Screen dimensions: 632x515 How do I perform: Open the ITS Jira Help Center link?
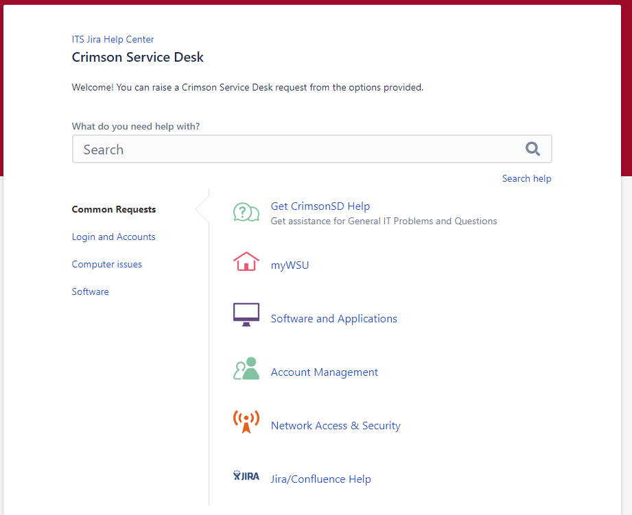(113, 39)
